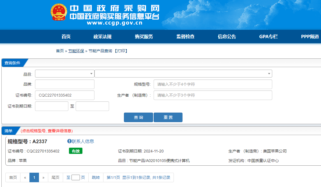Click the 证书编号 field with CQC22701335402

[65, 95]
